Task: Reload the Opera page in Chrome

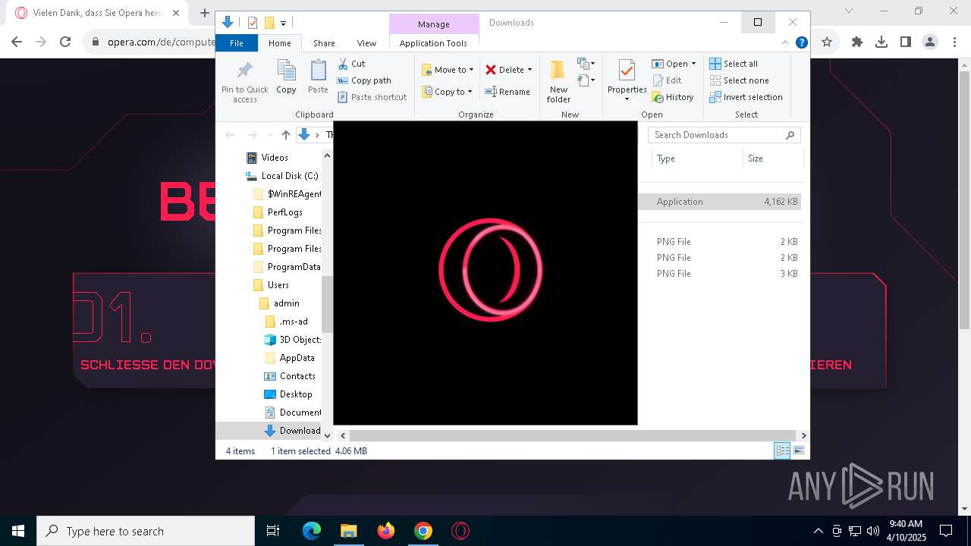Action: click(65, 42)
